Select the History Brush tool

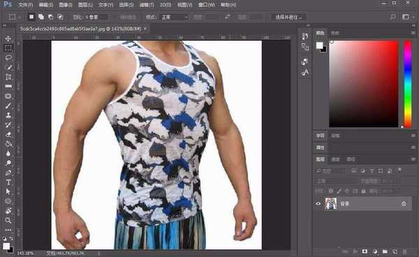8,125
